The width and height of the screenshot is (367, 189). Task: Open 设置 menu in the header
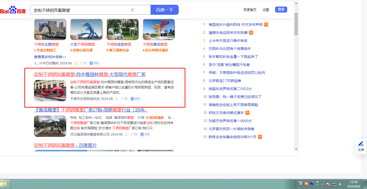click(x=266, y=10)
